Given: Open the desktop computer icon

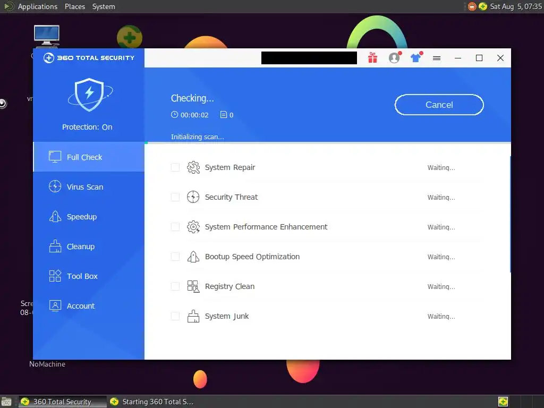Looking at the screenshot, I should point(47,36).
